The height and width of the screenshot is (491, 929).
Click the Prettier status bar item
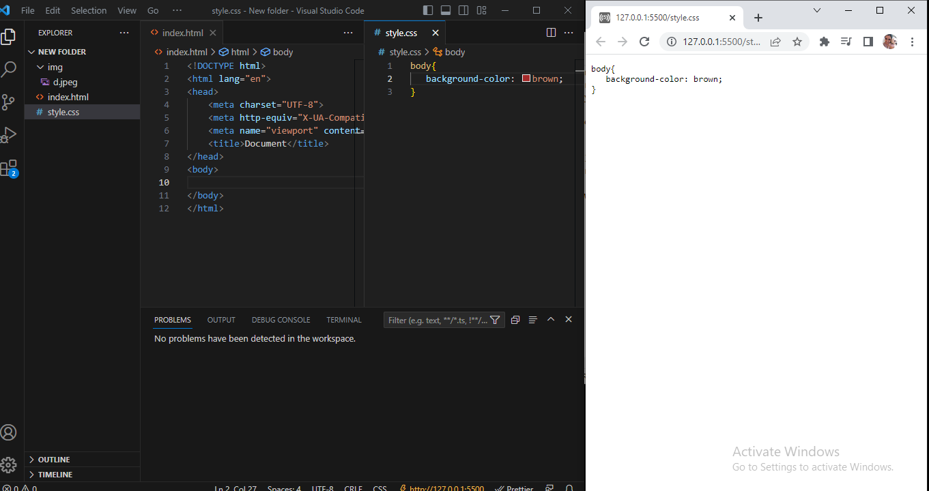(x=514, y=488)
